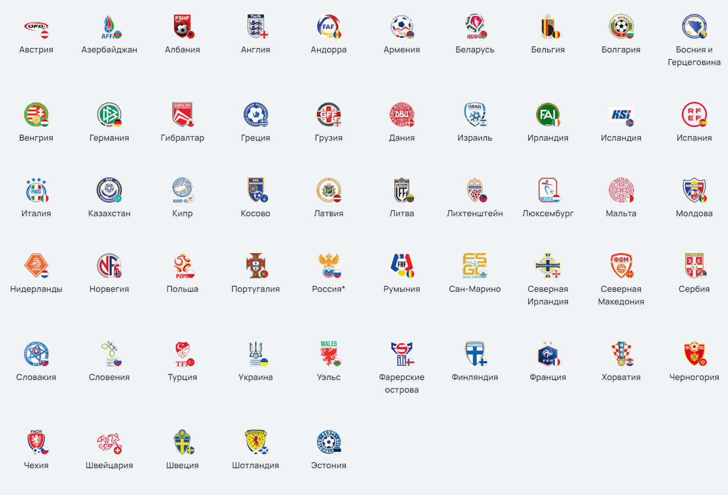This screenshot has height=495, width=728.
Task: Click the Босния и Герцеговина text link
Action: (694, 56)
